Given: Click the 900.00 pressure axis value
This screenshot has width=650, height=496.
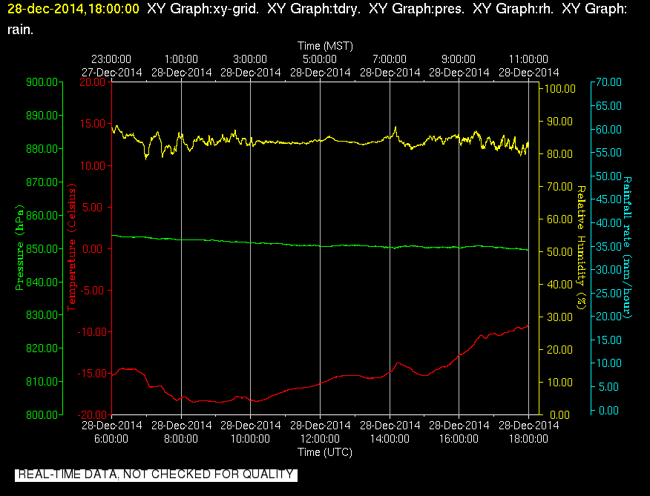Looking at the screenshot, I should 42,82.
